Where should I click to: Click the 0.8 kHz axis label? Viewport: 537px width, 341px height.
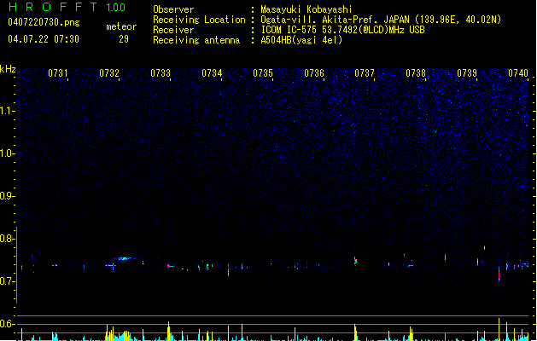[6, 239]
